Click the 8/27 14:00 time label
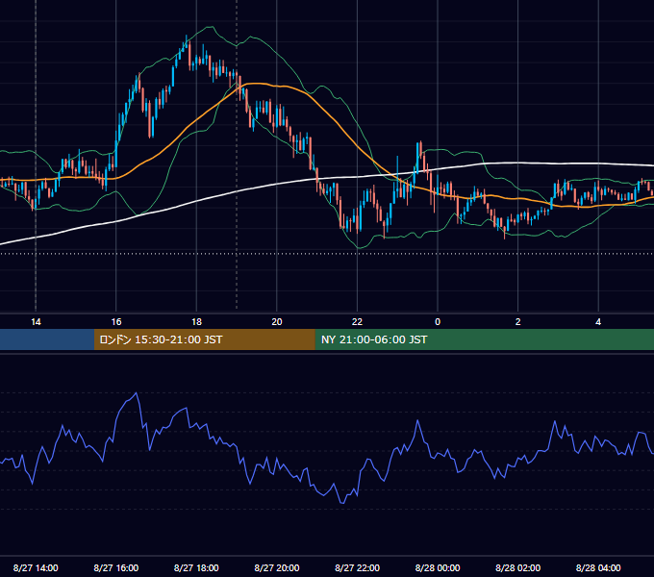The image size is (654, 577). [36, 567]
